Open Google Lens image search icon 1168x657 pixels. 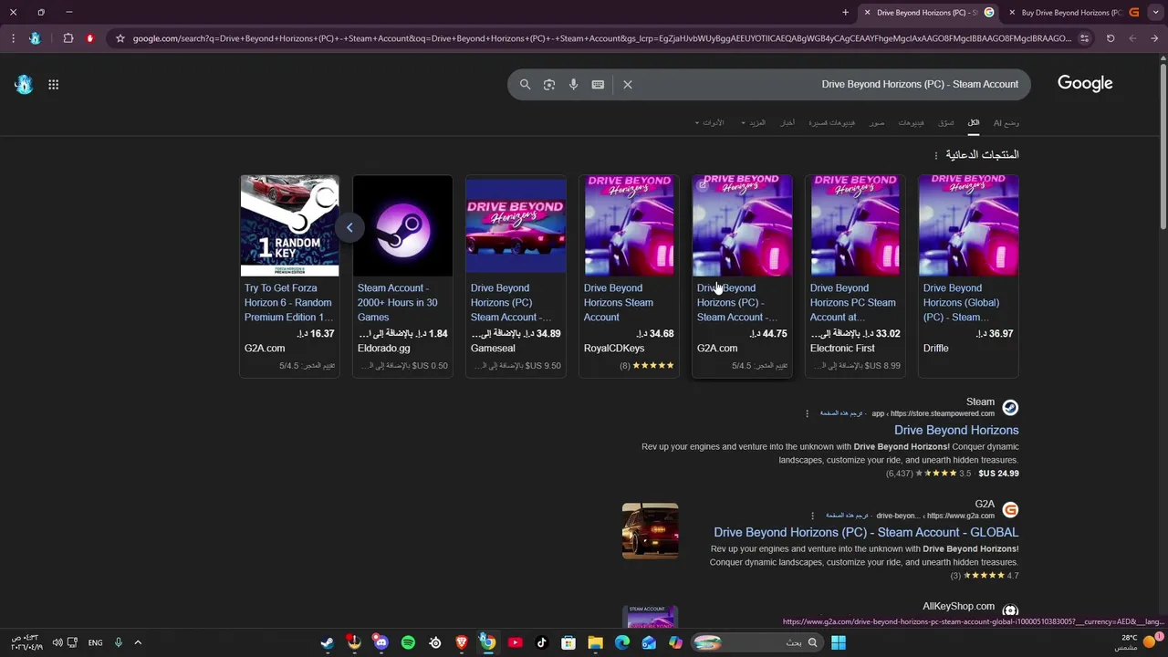point(549,84)
